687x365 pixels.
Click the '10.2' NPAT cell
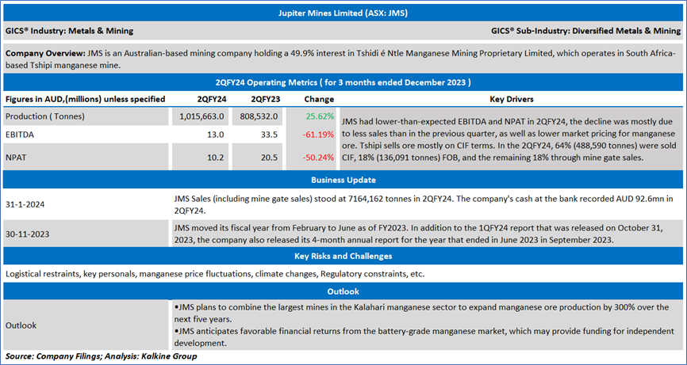pyautogui.click(x=217, y=158)
